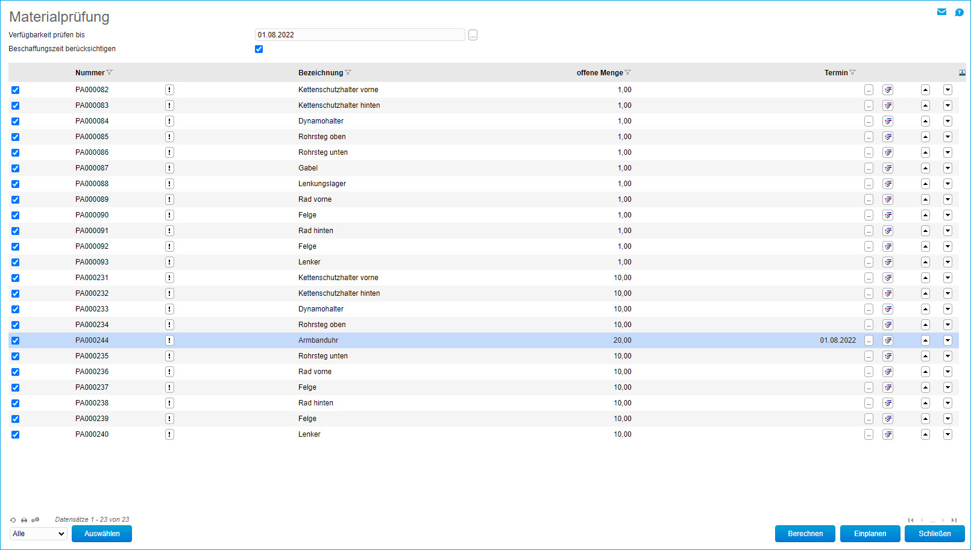Screen dimensions: 971x550
Task: Open scheduling clock icon for PA000244 Armbanduhr
Action: click(888, 340)
